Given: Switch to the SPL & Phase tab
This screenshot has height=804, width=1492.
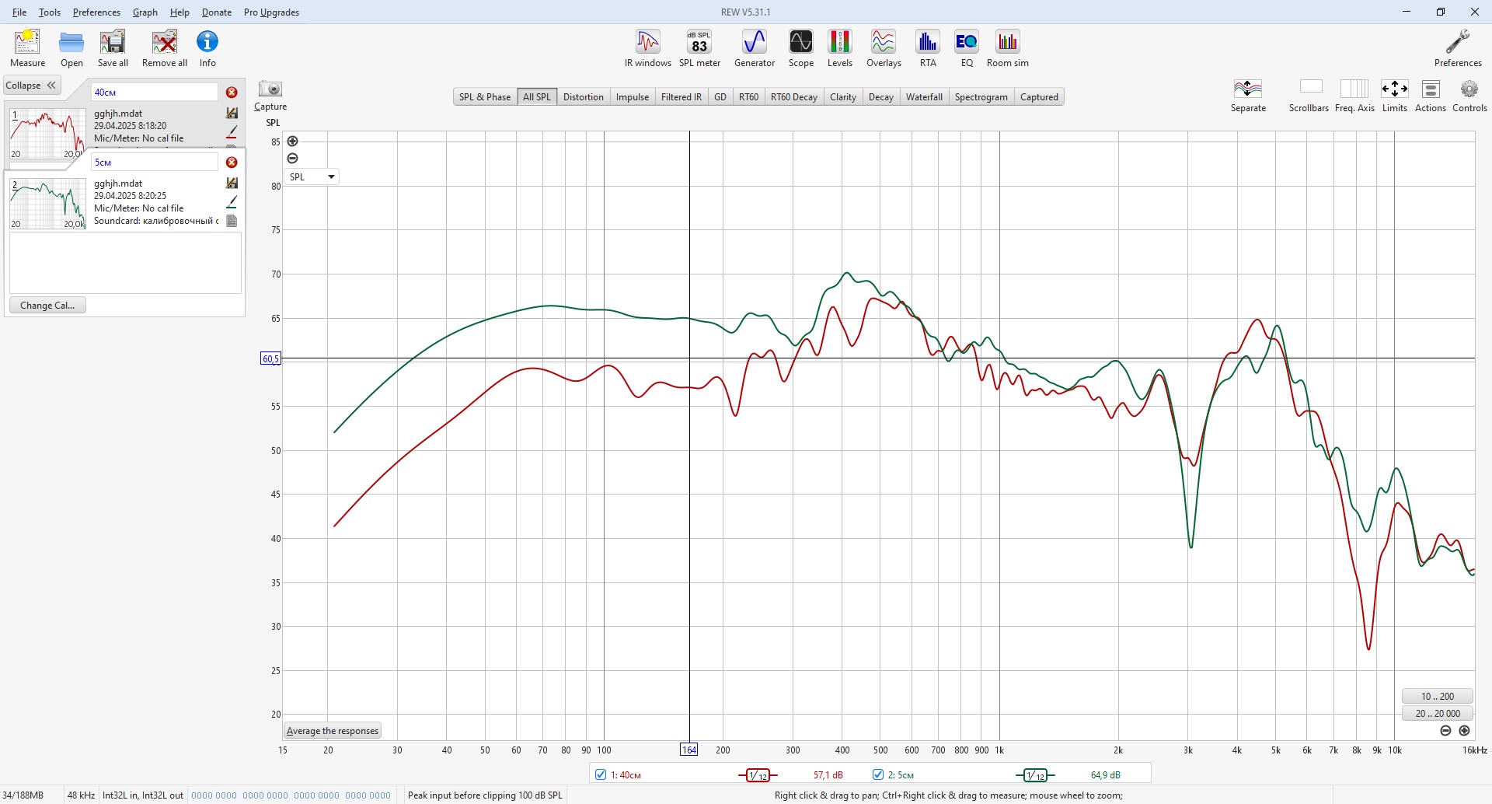Looking at the screenshot, I should (x=485, y=97).
